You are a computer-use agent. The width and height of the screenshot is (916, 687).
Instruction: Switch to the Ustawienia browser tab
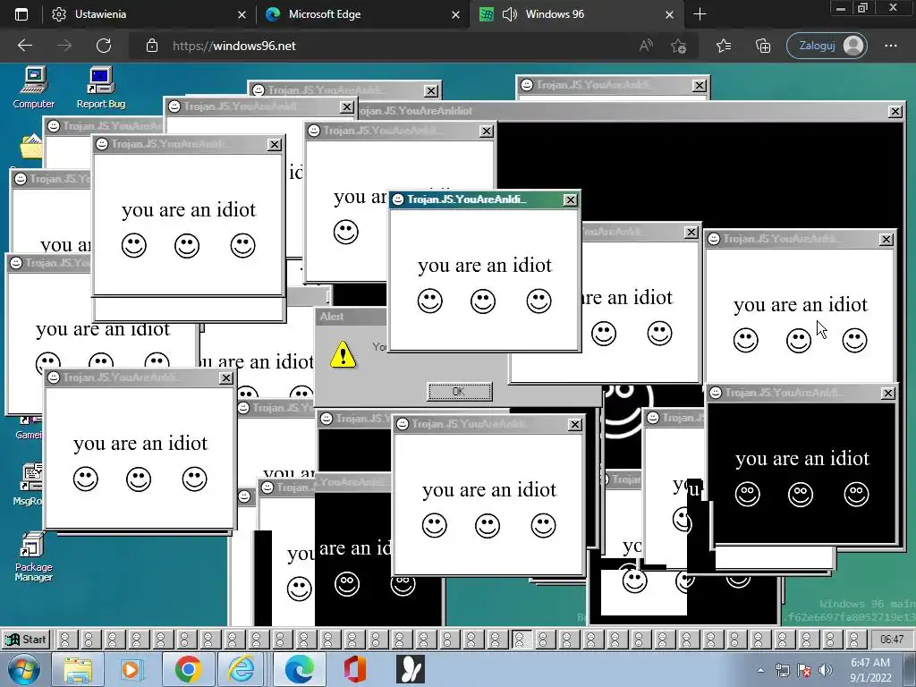pyautogui.click(x=100, y=14)
